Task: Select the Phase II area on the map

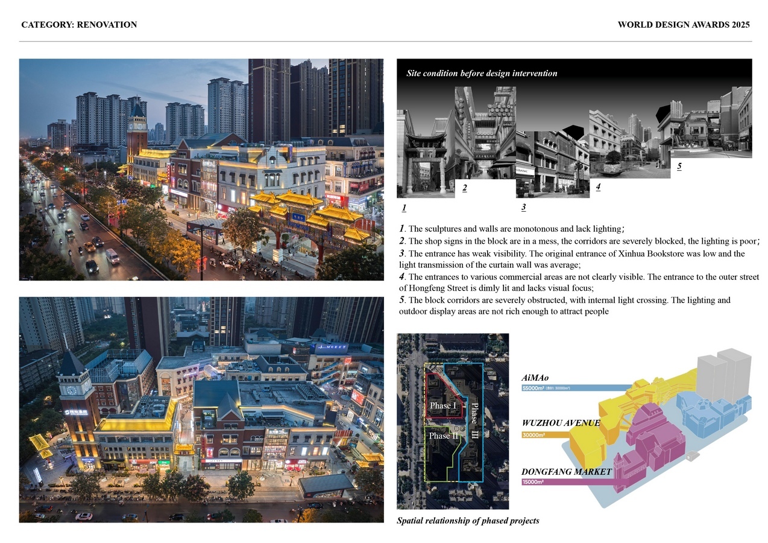Action: [440, 436]
